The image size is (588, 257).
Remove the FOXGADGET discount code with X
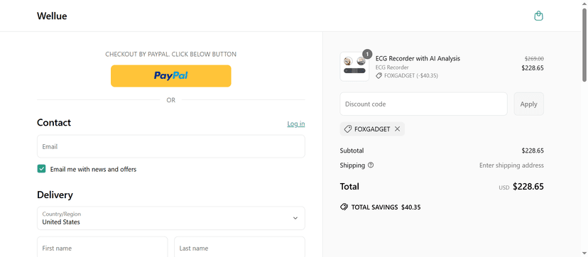point(397,129)
